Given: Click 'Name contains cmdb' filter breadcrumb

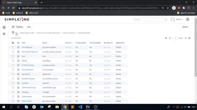Looking at the screenshot, I should coord(27,33).
